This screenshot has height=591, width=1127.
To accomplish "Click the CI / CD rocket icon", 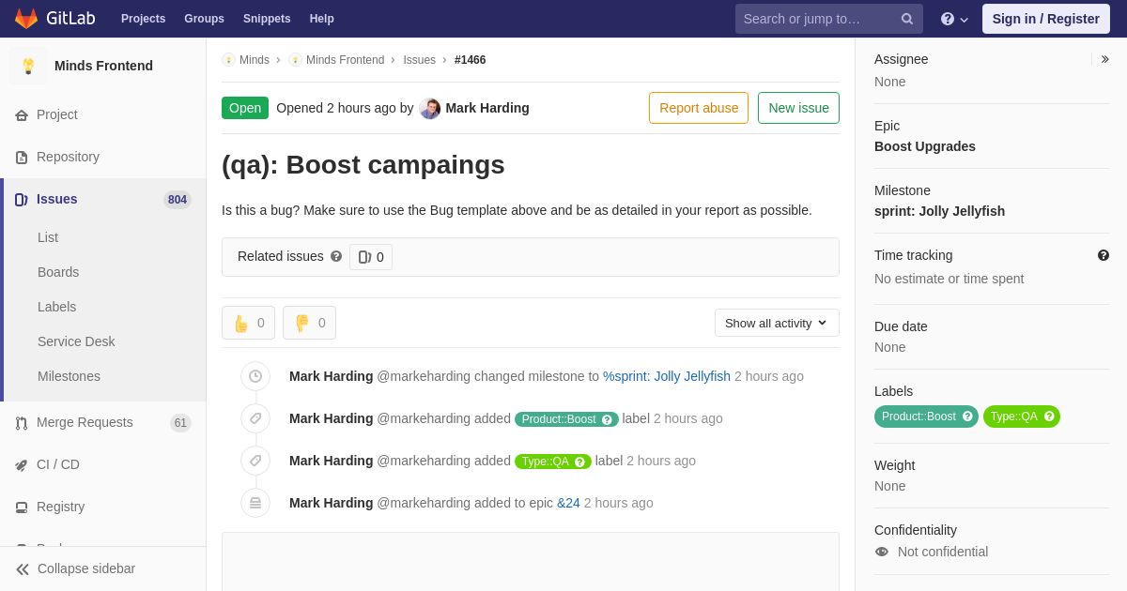I will pos(22,464).
